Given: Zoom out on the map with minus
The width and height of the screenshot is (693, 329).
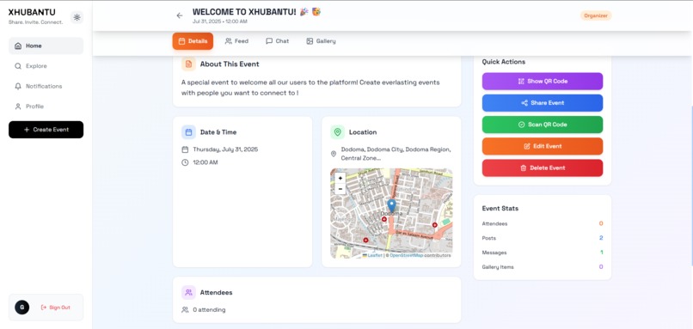Looking at the screenshot, I should point(340,189).
